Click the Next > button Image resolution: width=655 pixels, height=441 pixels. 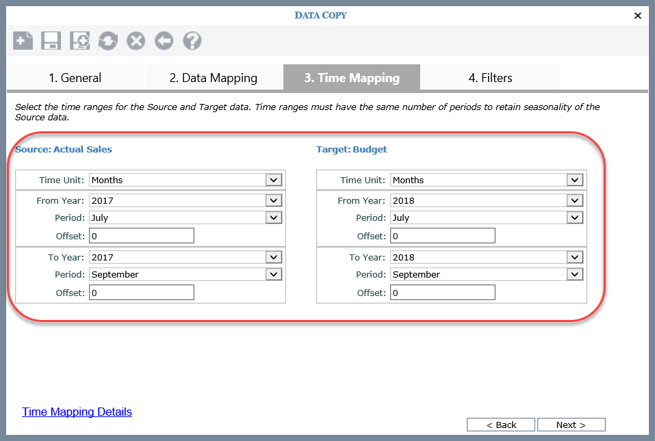point(571,425)
